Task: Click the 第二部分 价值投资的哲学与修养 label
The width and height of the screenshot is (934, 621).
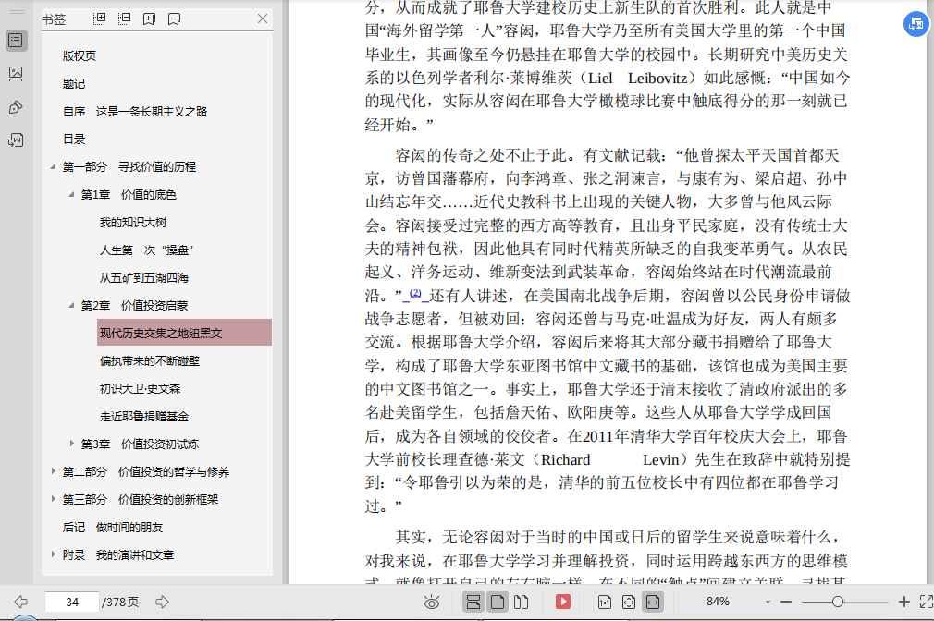Action: point(146,472)
